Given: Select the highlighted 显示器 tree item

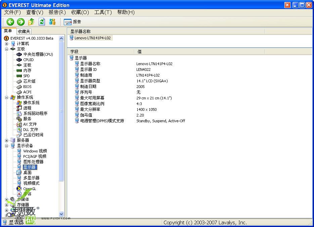Looking at the screenshot, I should click(x=30, y=167).
